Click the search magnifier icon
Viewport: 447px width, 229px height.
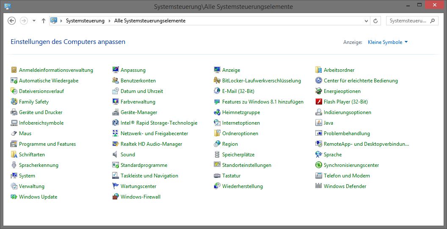click(x=433, y=21)
